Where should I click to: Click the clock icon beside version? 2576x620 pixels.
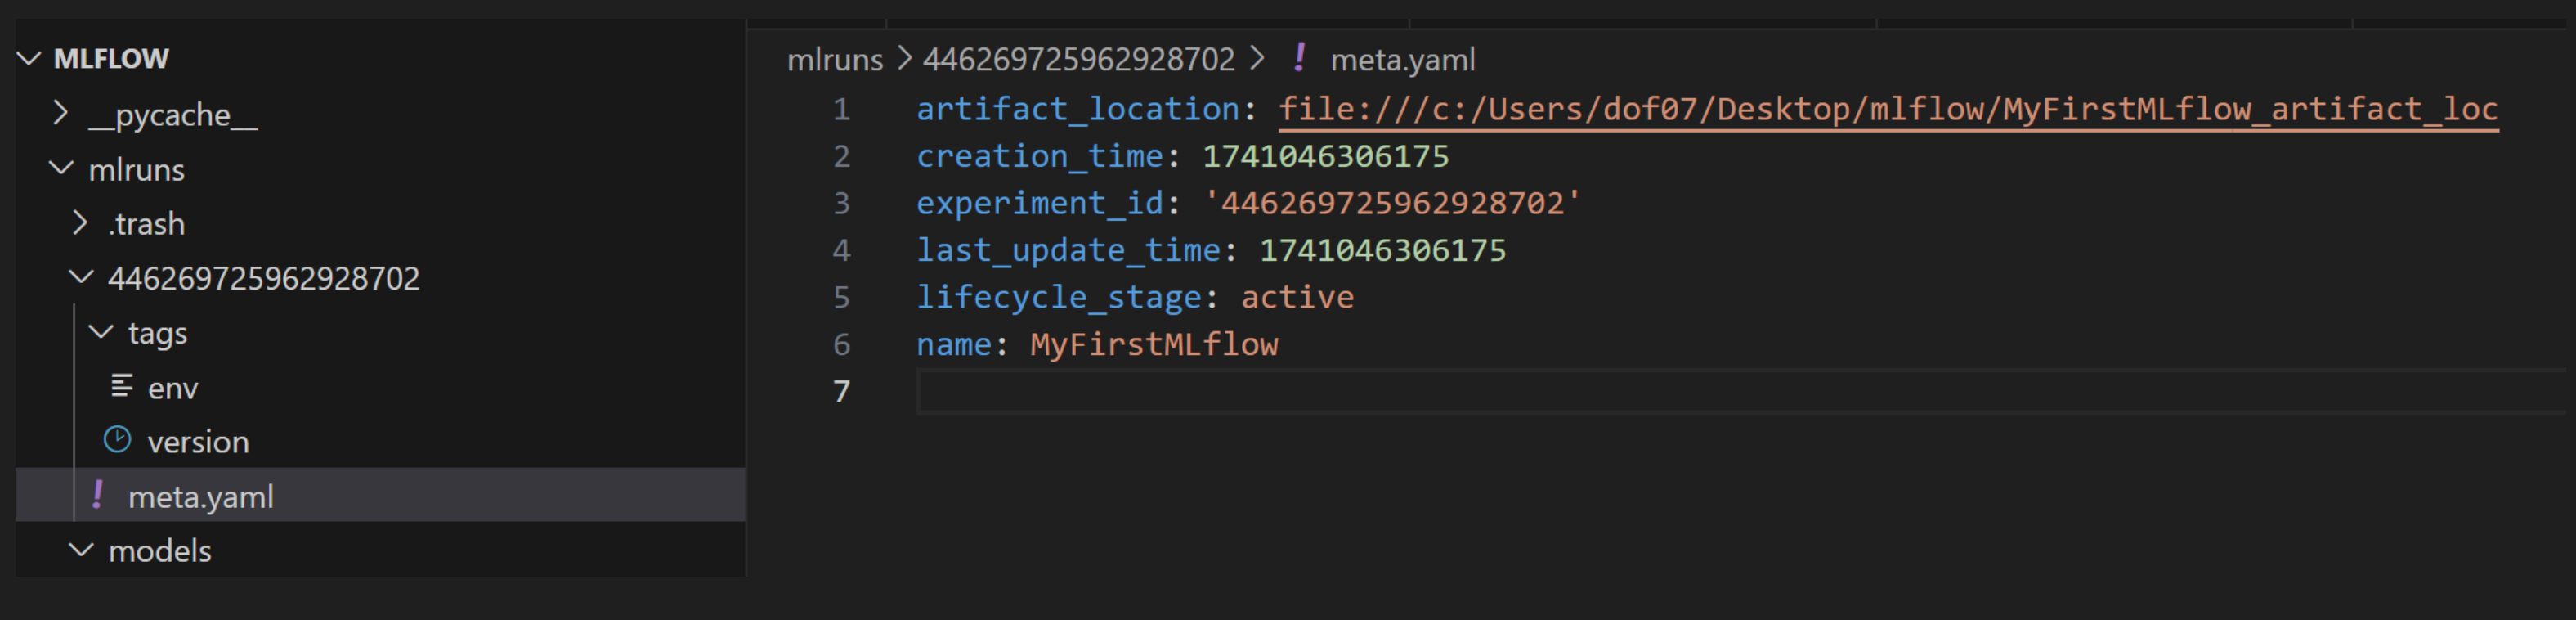coord(118,440)
